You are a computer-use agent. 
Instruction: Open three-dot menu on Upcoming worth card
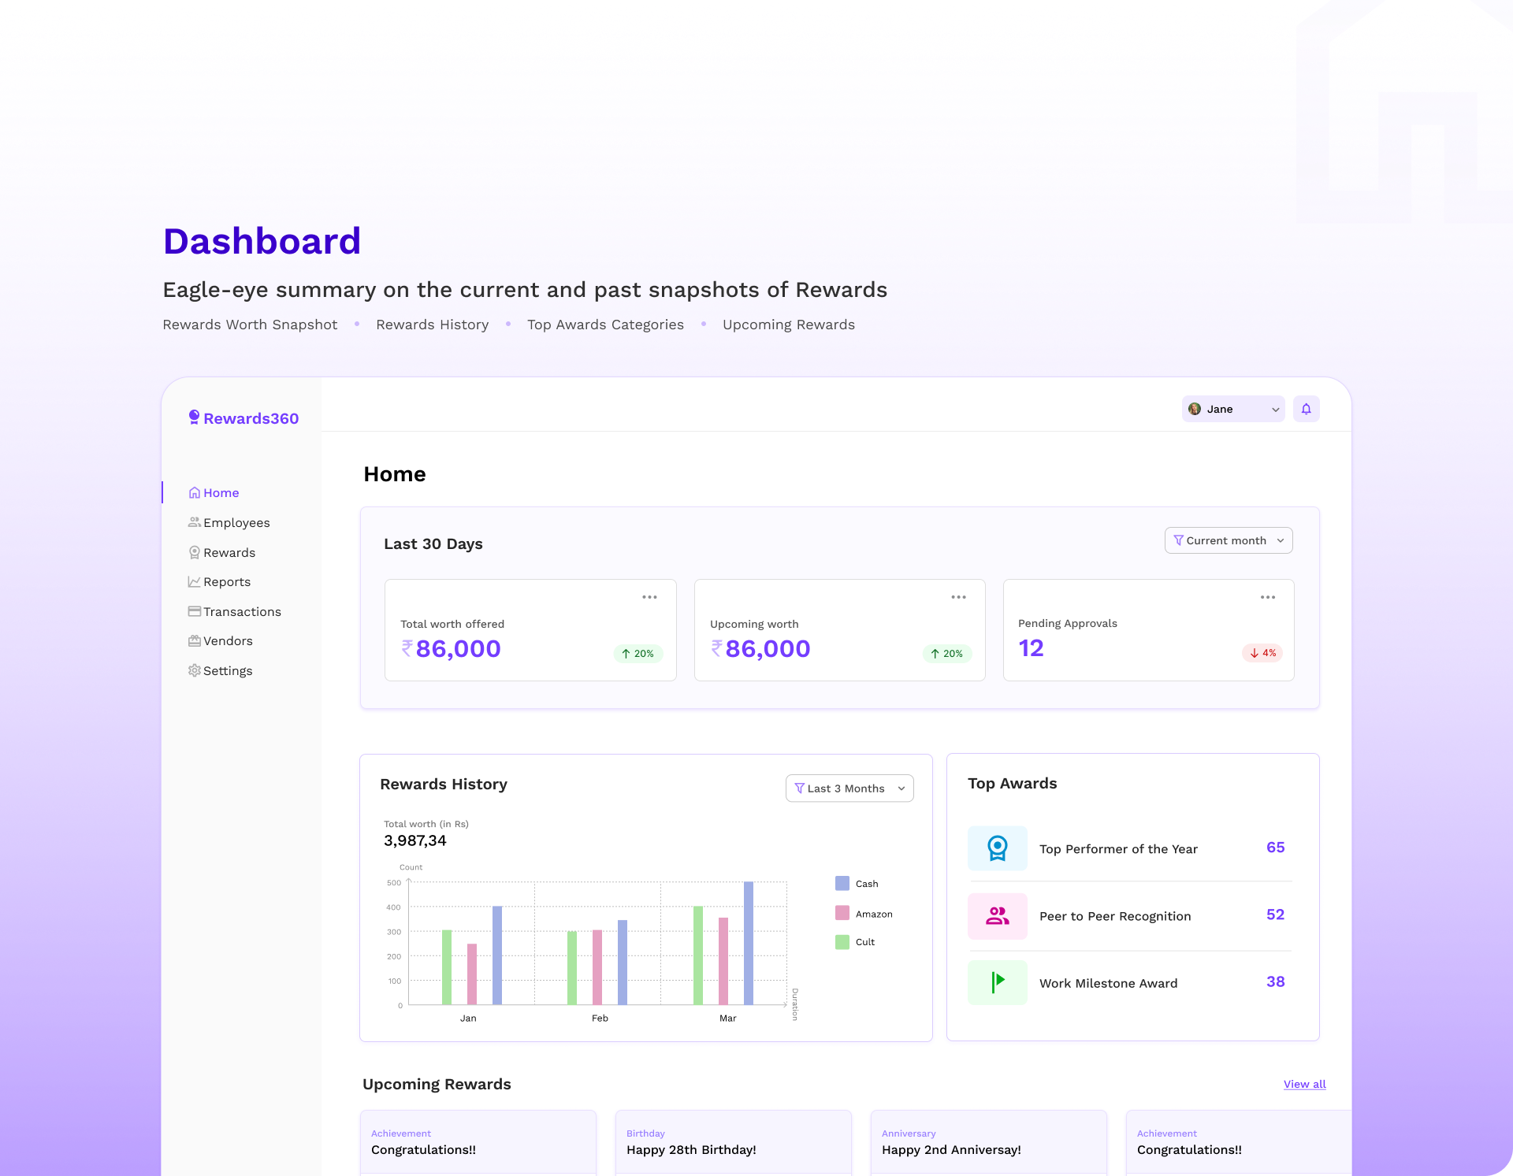tap(958, 597)
